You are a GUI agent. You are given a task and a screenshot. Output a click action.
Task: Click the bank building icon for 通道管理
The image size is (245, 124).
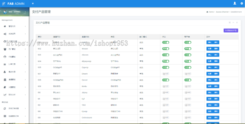pyautogui.click(x=5, y=80)
